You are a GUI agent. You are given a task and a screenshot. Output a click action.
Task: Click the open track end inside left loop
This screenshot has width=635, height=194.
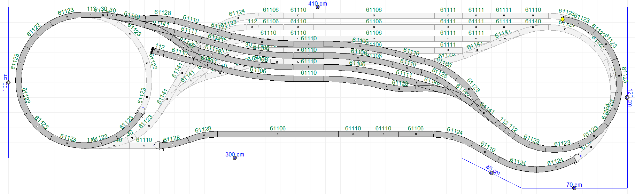point(141,111)
